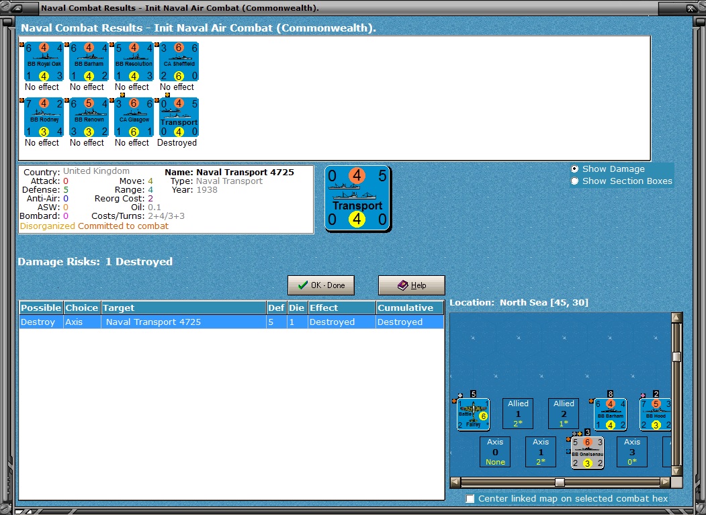Click the Allied 1 section box
The height and width of the screenshot is (515, 706).
pyautogui.click(x=518, y=413)
